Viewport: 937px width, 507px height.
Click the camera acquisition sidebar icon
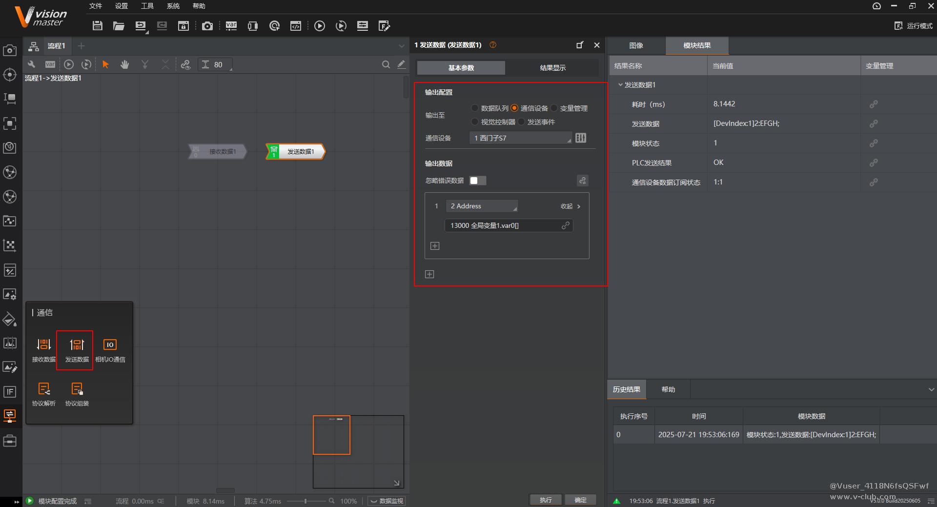(10, 50)
